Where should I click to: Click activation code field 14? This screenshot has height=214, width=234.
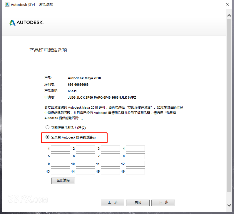coord(85,171)
